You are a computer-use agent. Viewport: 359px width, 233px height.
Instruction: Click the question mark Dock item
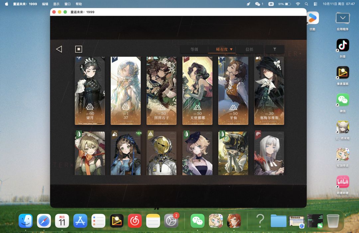click(x=260, y=221)
